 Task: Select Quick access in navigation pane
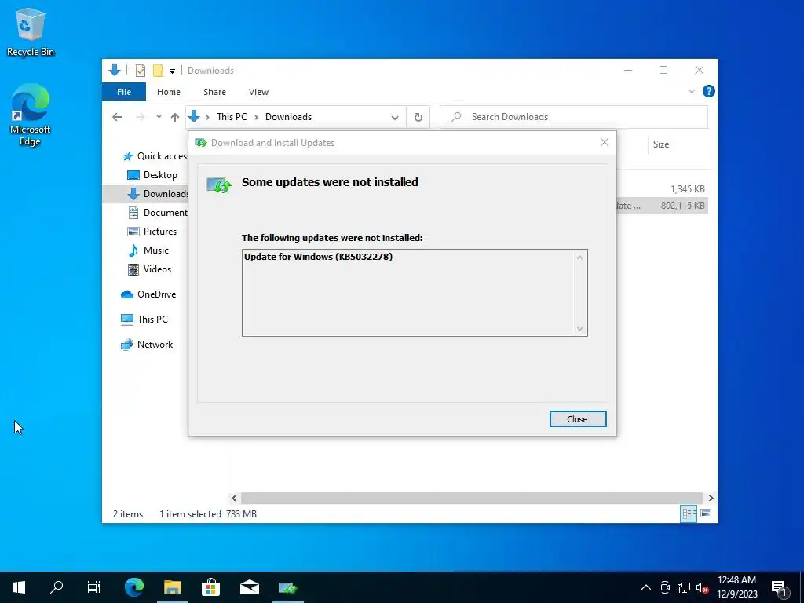click(156, 156)
